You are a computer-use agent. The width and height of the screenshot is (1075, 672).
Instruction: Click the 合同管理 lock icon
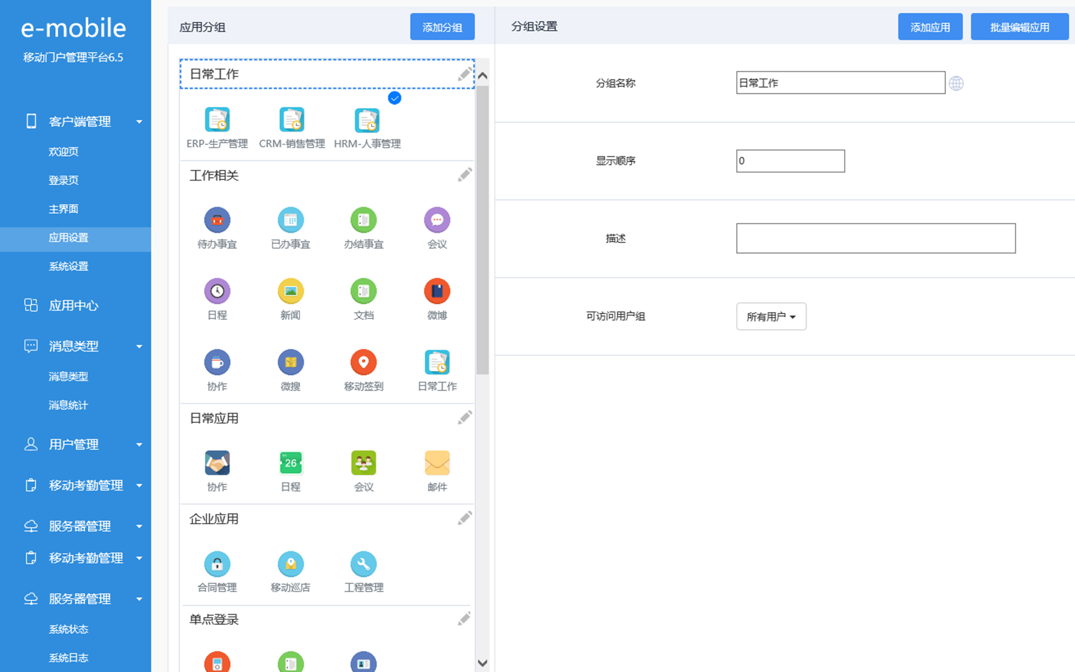(217, 564)
